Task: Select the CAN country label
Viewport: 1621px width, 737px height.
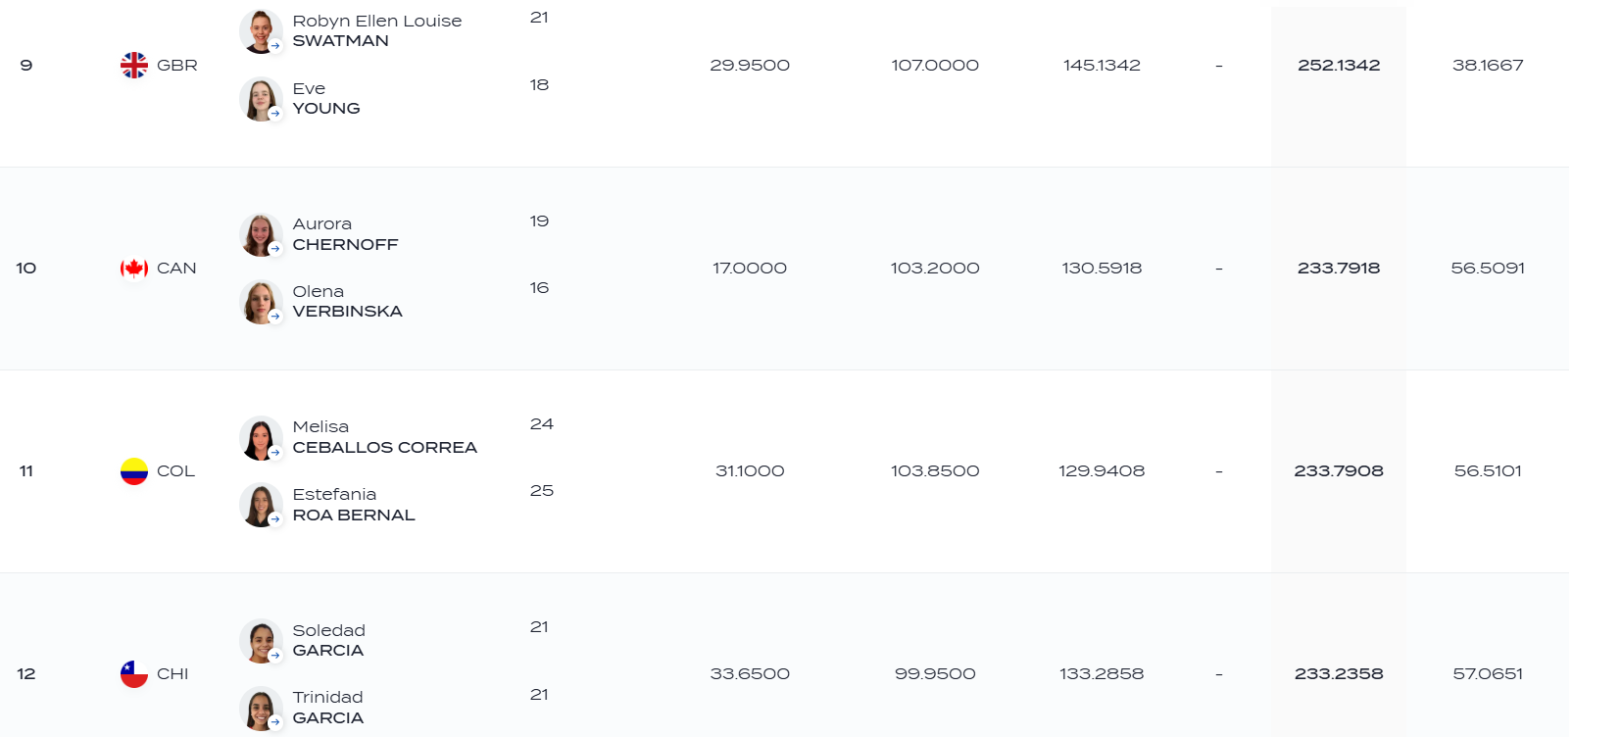Action: pyautogui.click(x=176, y=269)
